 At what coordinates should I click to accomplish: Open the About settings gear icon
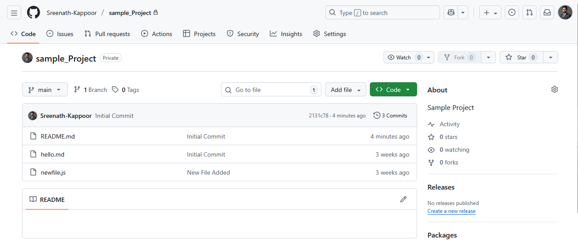(554, 89)
